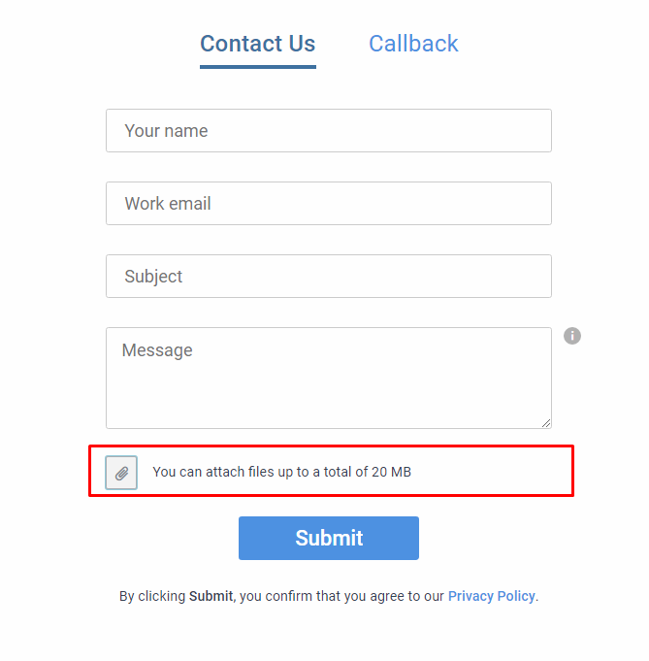
Task: Submit the contact form
Action: click(x=329, y=538)
